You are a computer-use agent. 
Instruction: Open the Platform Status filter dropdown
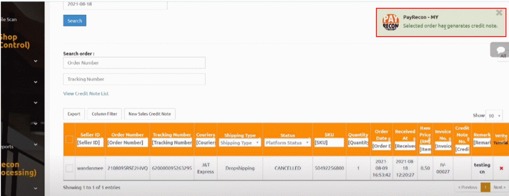pyautogui.click(x=288, y=142)
